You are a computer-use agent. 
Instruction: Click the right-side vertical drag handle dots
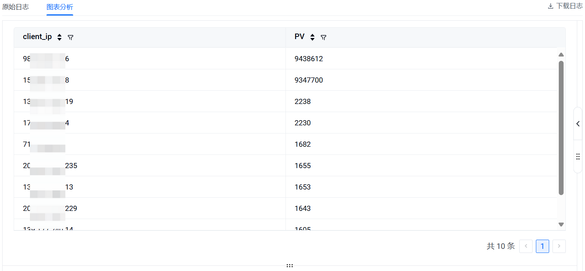tap(578, 157)
